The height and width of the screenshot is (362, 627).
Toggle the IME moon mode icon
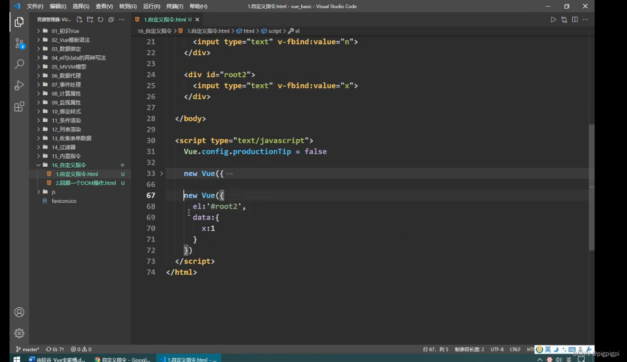coord(556,350)
